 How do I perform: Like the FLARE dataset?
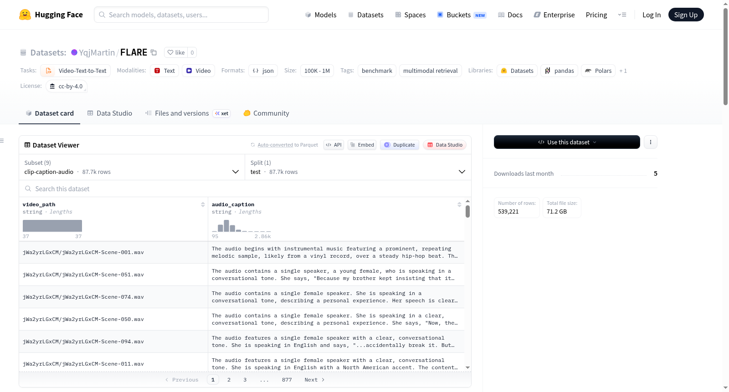coord(176,52)
